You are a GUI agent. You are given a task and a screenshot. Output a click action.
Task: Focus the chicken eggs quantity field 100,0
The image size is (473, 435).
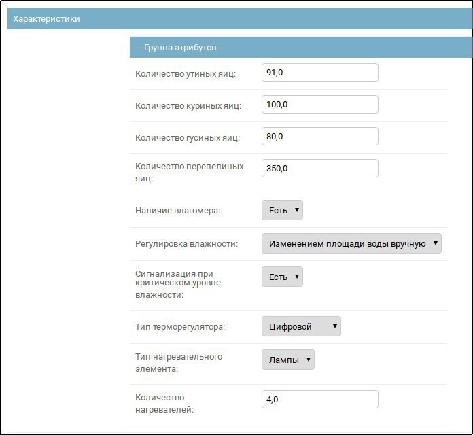coord(320,105)
